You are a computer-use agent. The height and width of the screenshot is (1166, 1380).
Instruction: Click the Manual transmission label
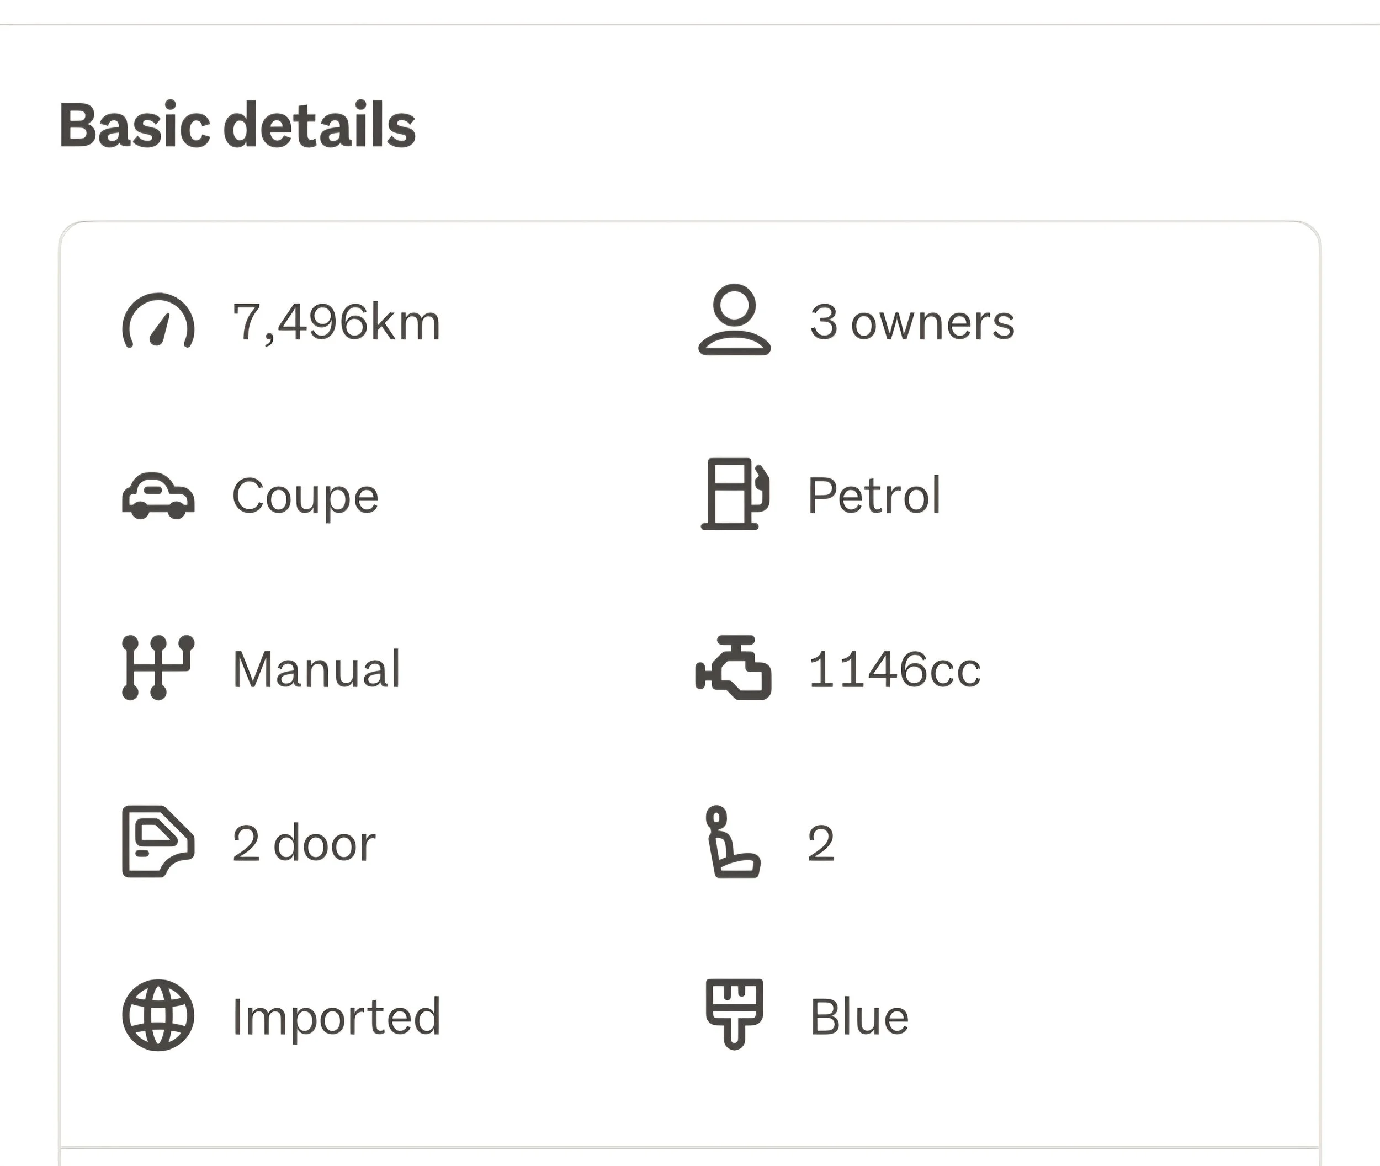(317, 669)
